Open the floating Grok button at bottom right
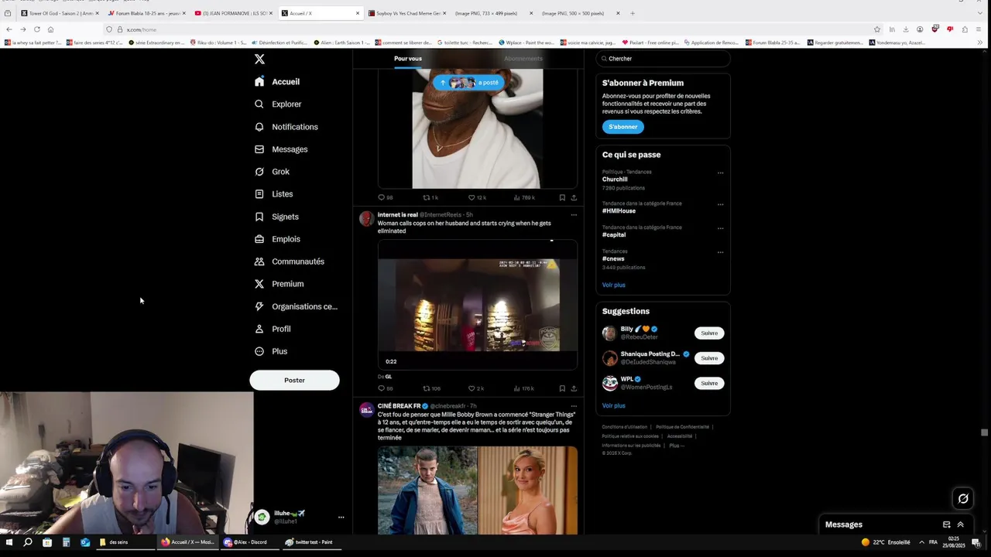Image resolution: width=991 pixels, height=557 pixels. tap(963, 499)
